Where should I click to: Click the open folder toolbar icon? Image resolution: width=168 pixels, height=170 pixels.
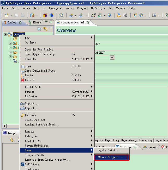click(119, 15)
